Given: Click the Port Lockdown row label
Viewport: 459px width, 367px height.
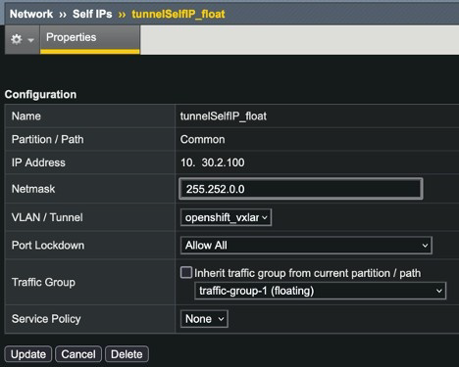Looking at the screenshot, I should (x=48, y=246).
